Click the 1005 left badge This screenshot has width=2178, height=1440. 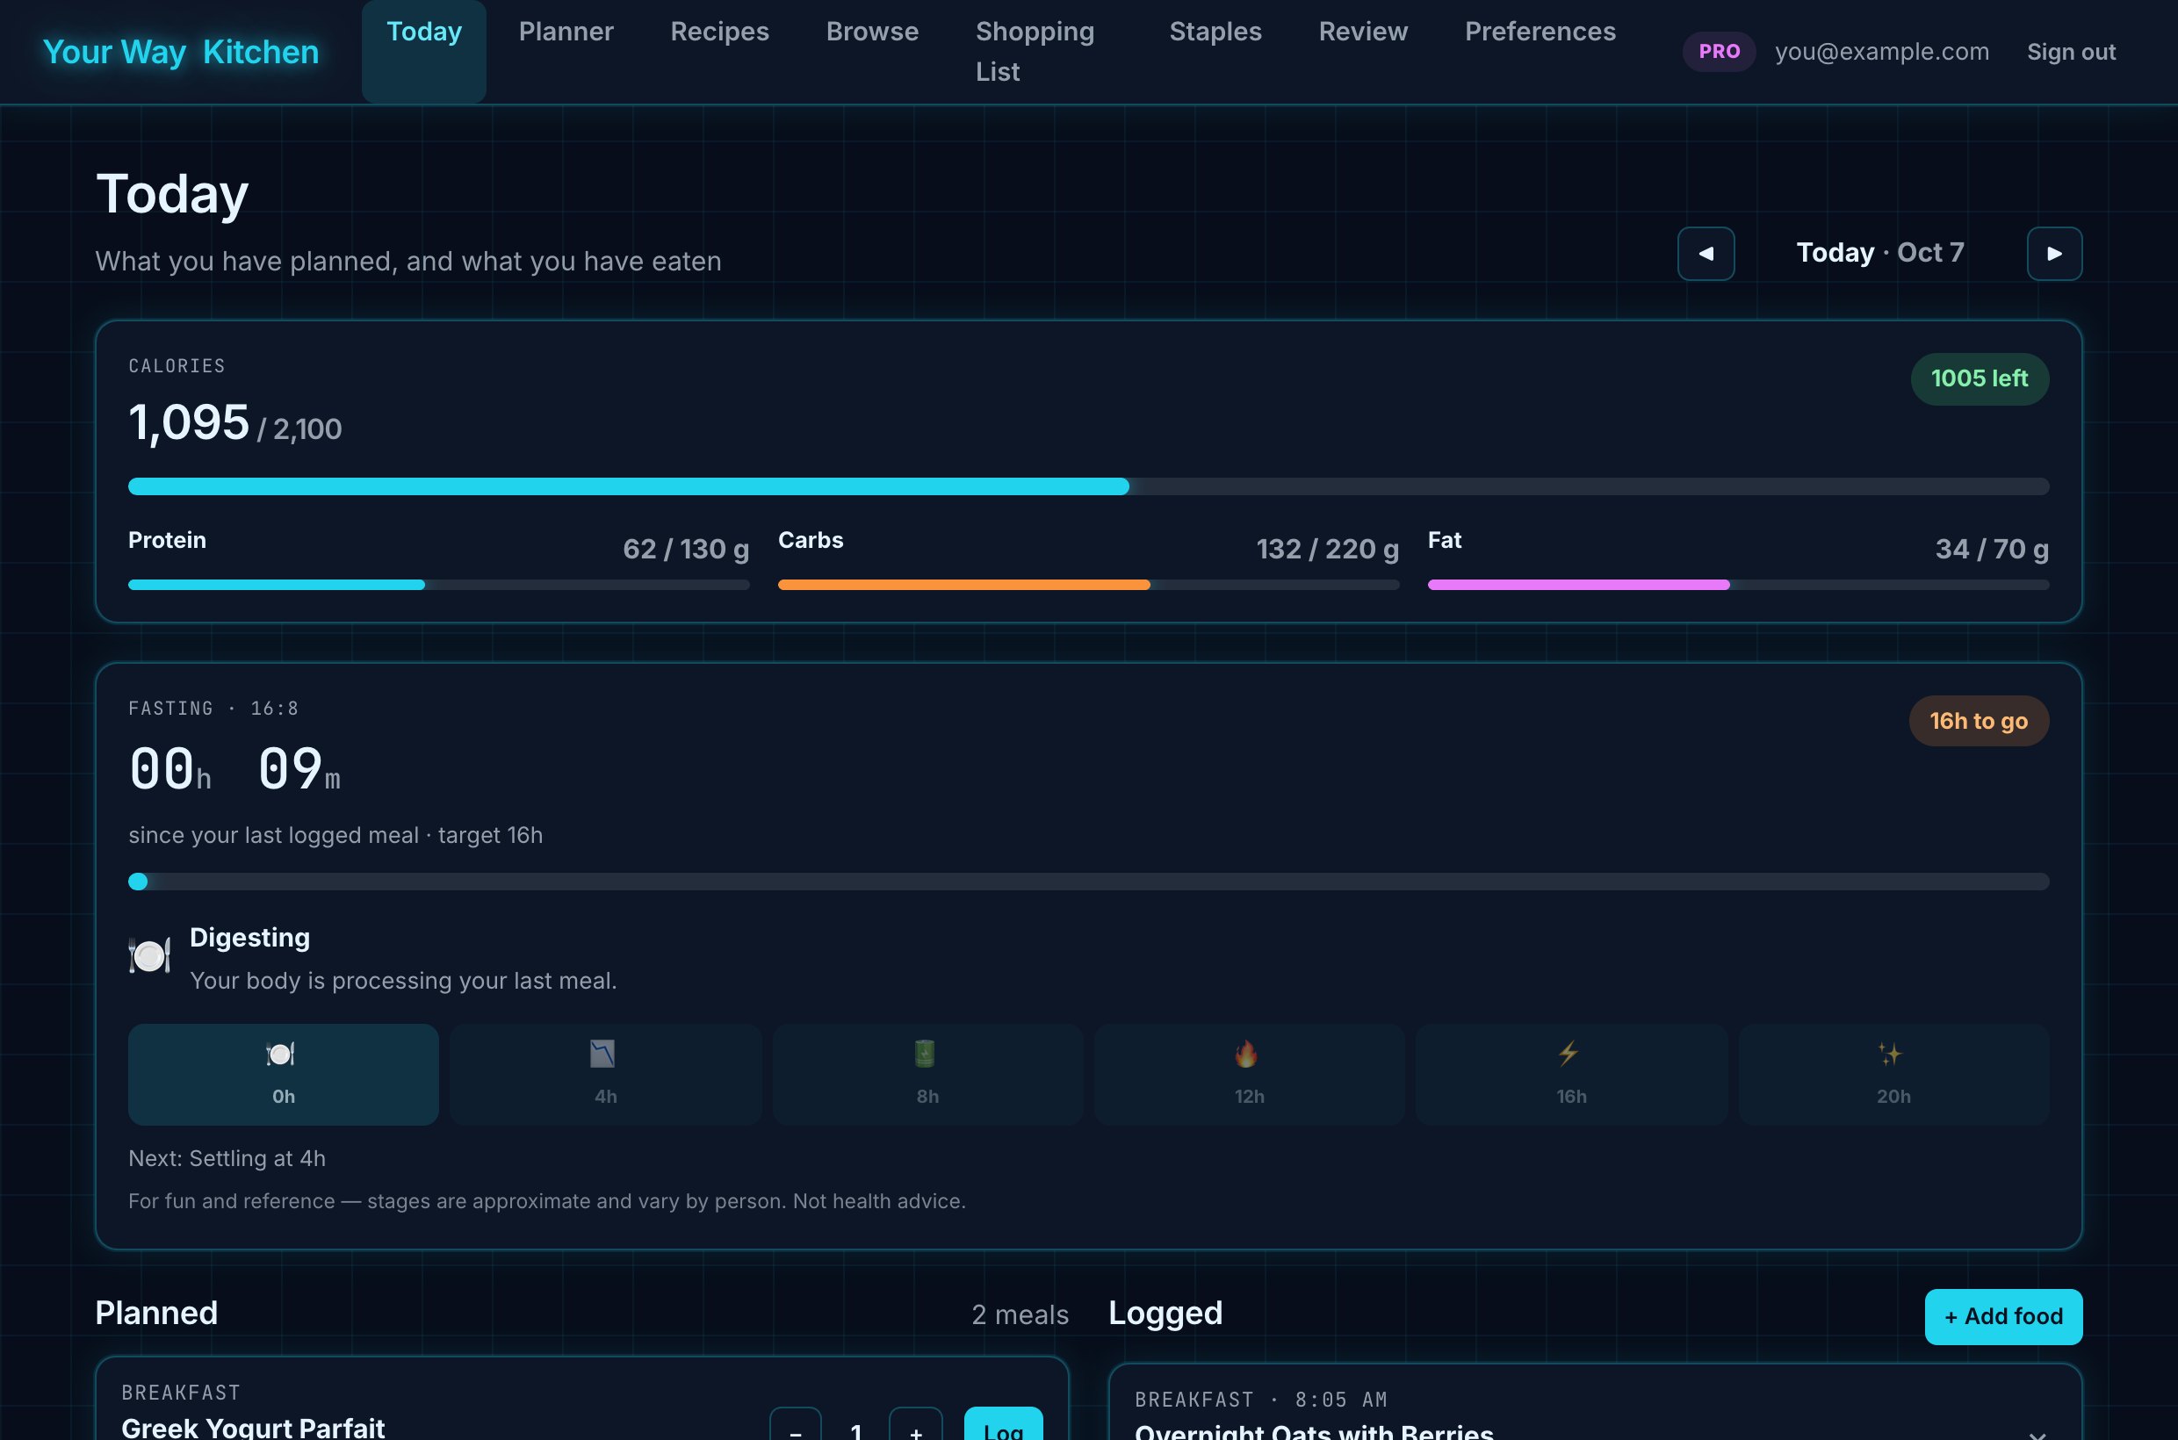coord(1980,378)
